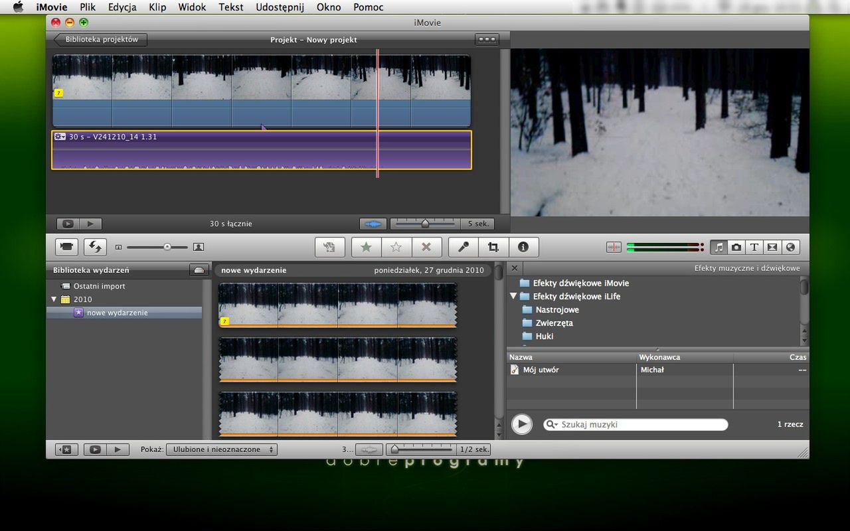
Task: Go back to Biblioteka projektów
Action: [x=101, y=40]
